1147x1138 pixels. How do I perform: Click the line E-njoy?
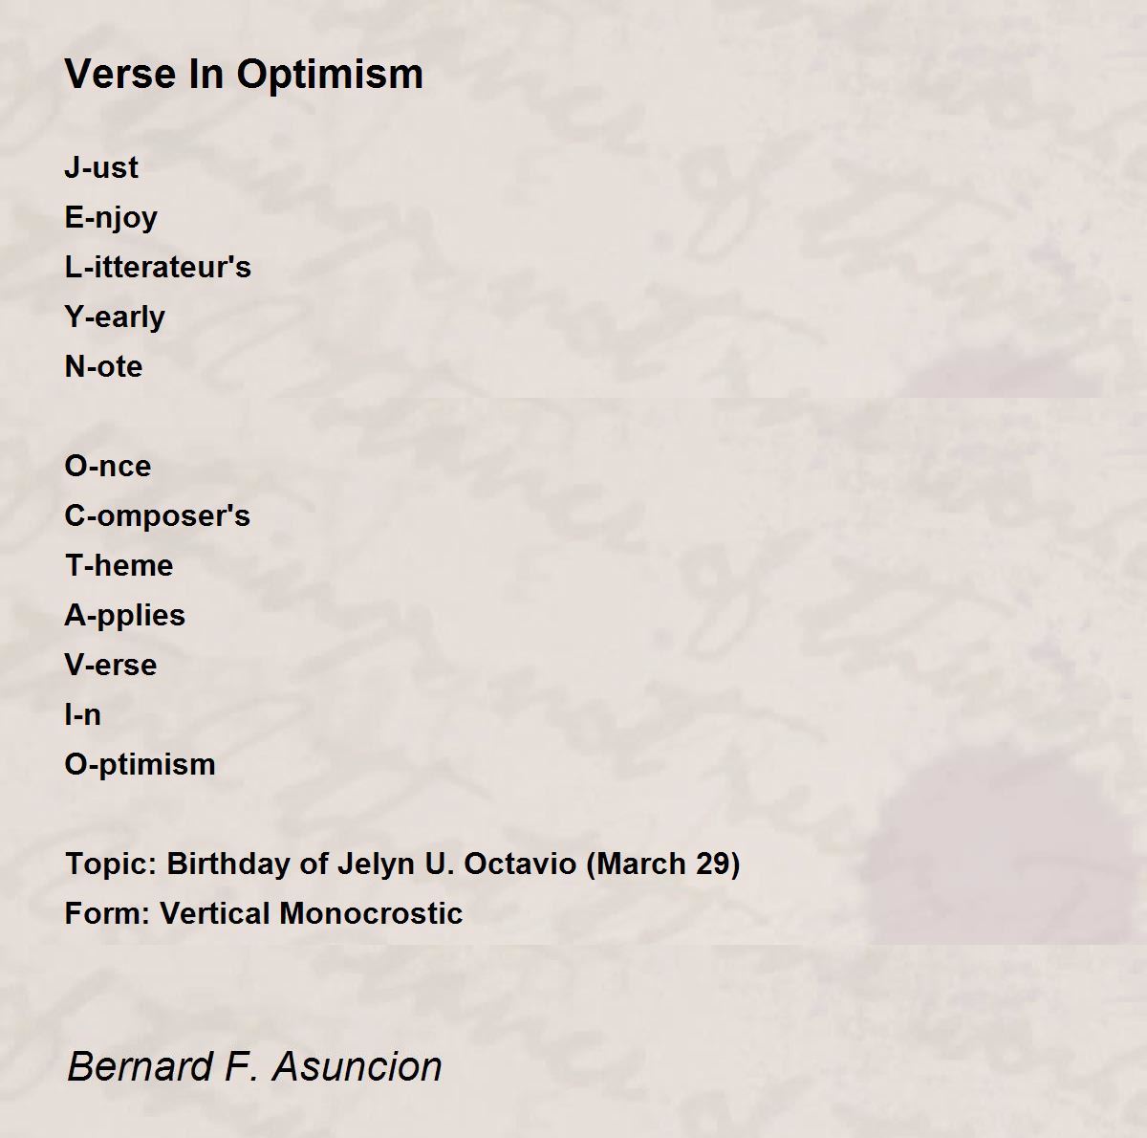111,218
